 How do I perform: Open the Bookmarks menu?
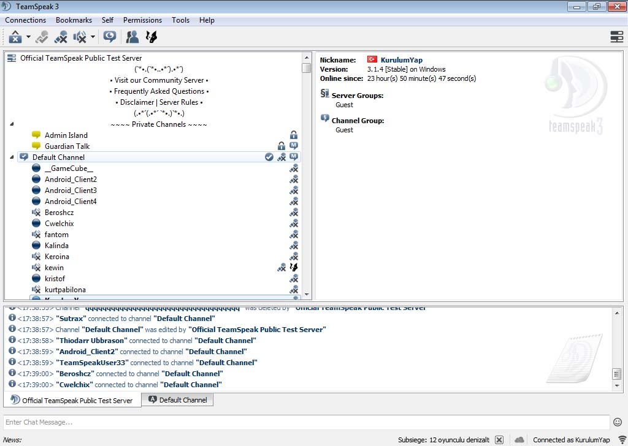[74, 20]
